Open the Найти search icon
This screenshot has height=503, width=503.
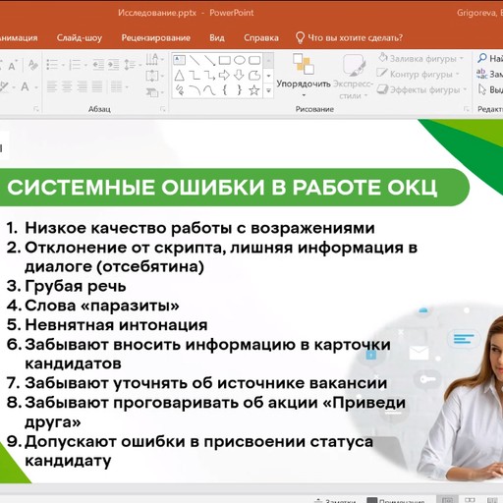tap(482, 58)
